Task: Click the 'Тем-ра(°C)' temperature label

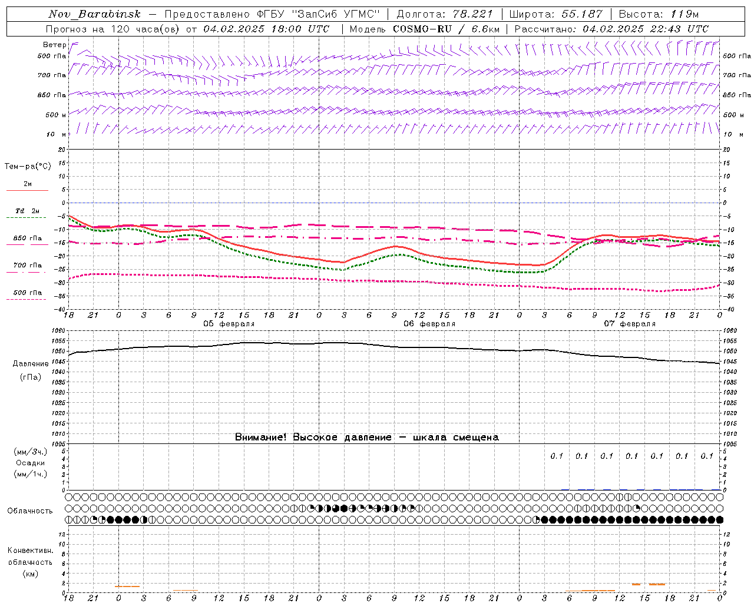Action: tap(28, 167)
